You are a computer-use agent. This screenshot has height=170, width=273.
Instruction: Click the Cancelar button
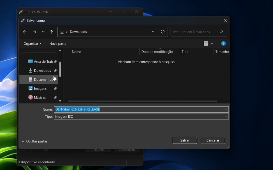pyautogui.click(x=213, y=140)
